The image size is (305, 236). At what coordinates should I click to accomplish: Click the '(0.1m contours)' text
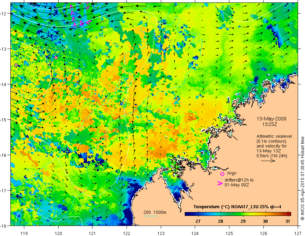tap(271, 141)
